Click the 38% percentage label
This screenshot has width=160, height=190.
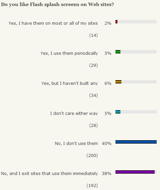coord(106,174)
